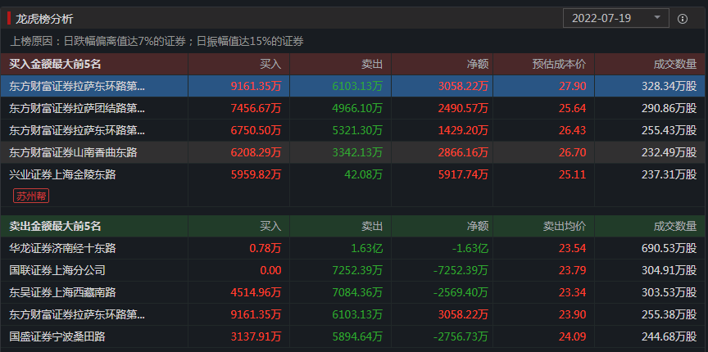
Task: Click the estimated cost 25.11
Action: point(573,174)
